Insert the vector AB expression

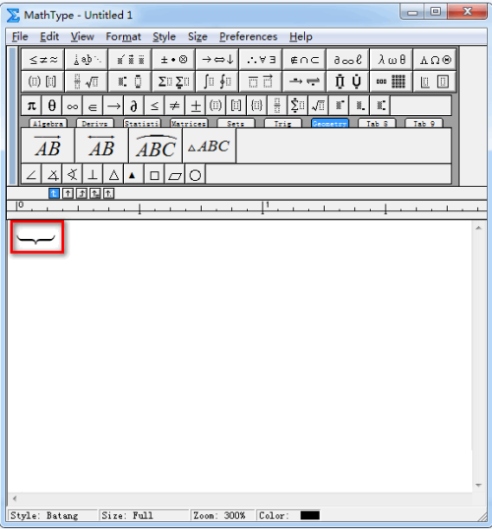click(47, 146)
